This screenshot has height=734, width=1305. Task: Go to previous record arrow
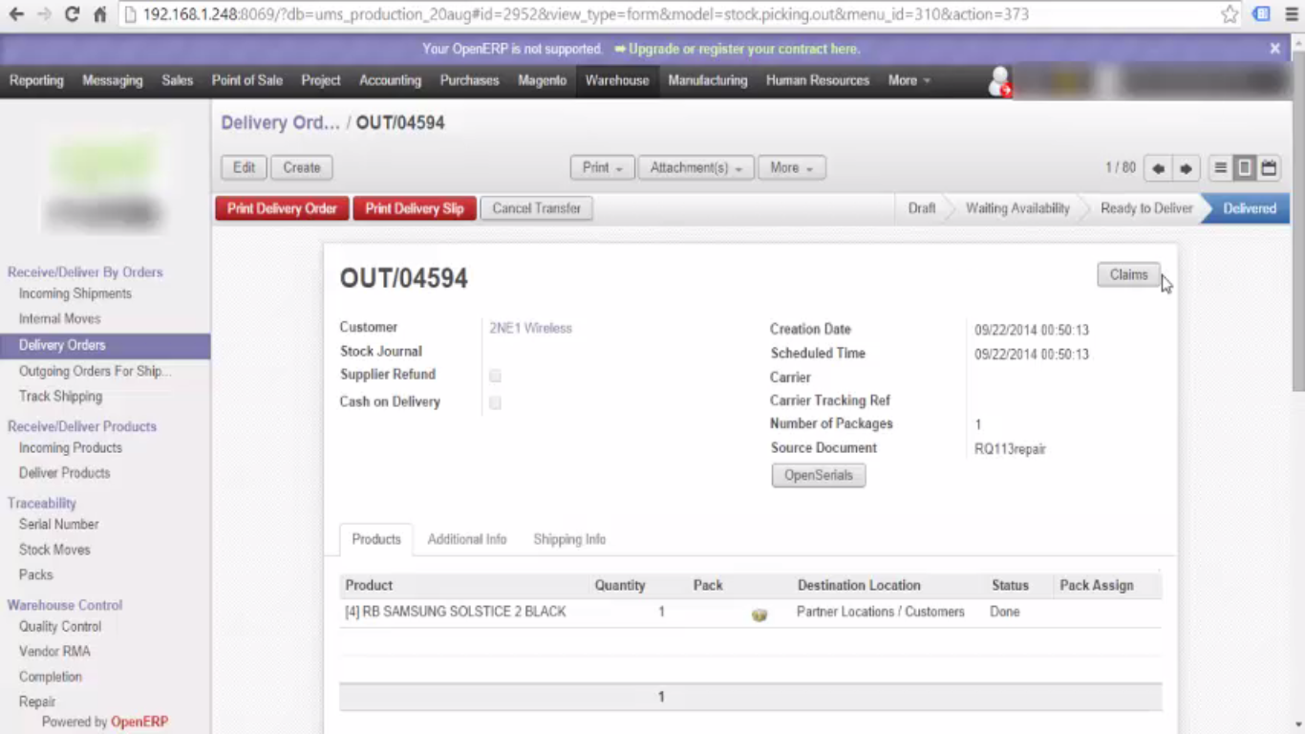[x=1158, y=168]
